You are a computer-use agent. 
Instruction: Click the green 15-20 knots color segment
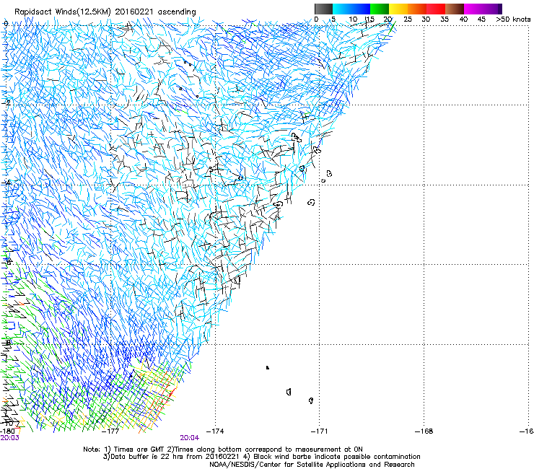(380, 9)
